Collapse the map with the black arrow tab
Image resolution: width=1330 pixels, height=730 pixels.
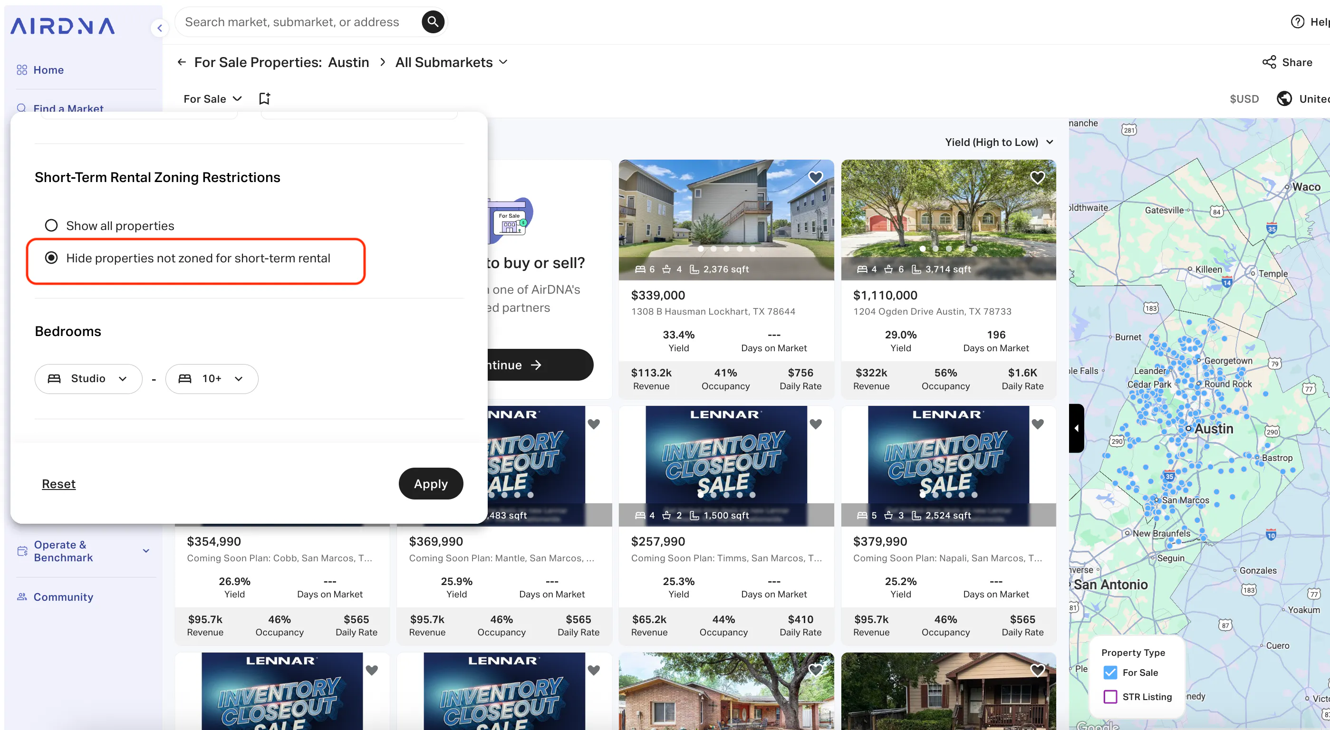(1076, 428)
